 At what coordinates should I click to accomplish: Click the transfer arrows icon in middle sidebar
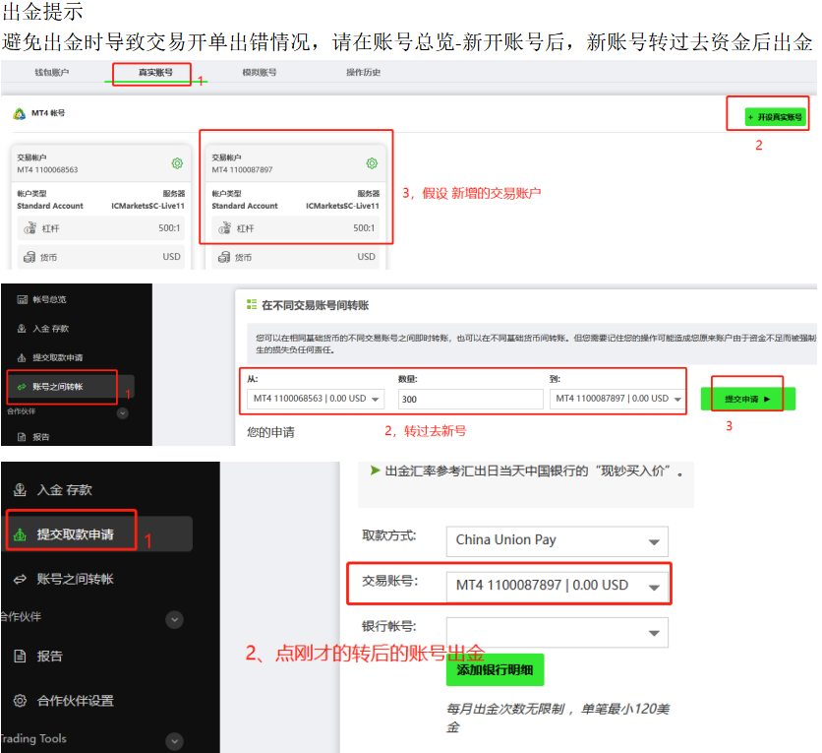(22, 387)
